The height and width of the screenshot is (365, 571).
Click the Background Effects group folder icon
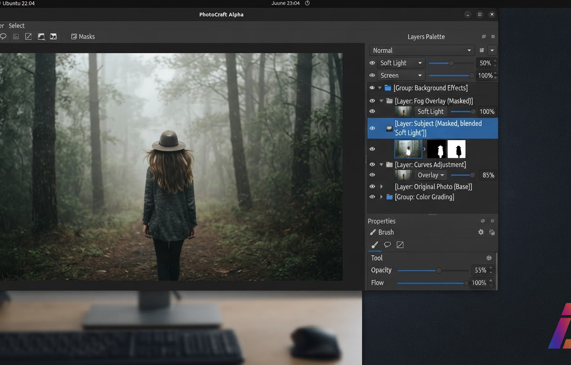388,88
